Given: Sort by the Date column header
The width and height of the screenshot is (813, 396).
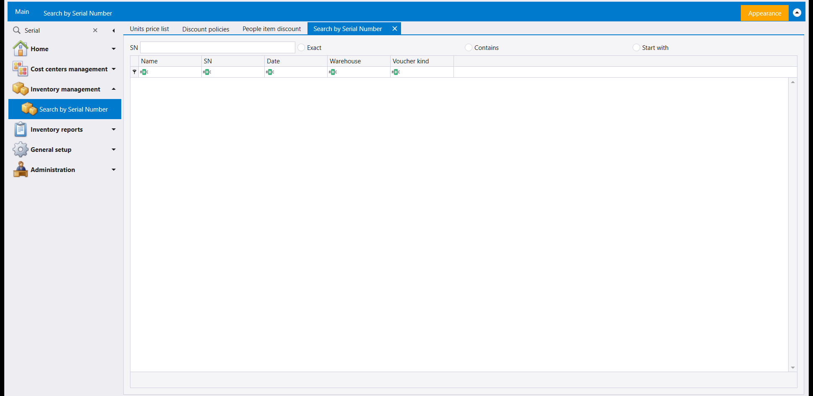Looking at the screenshot, I should pyautogui.click(x=296, y=61).
